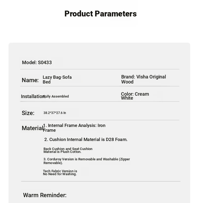Select the 38.2*37*27.6 In dimensions
Viewport: 199px width, 203px height.
click(x=55, y=113)
